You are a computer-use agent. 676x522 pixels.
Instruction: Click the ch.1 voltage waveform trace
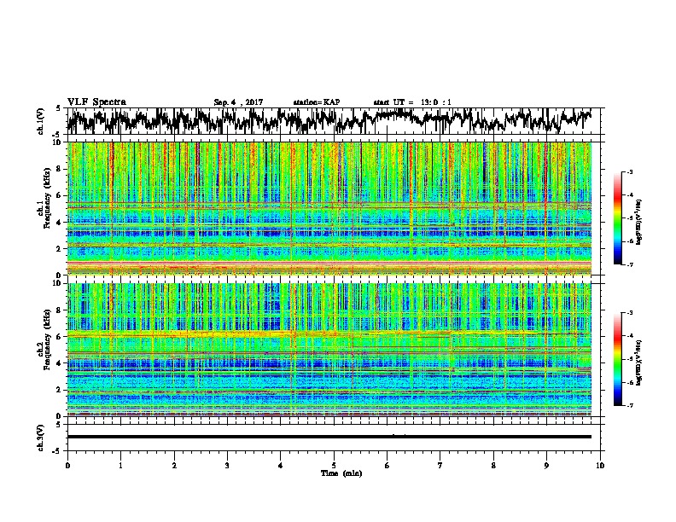(329, 120)
